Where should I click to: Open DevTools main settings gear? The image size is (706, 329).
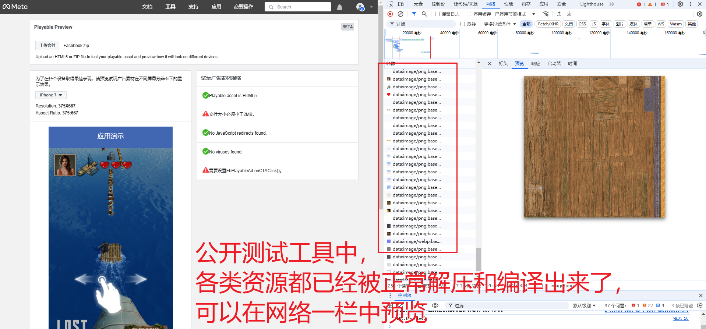680,4
